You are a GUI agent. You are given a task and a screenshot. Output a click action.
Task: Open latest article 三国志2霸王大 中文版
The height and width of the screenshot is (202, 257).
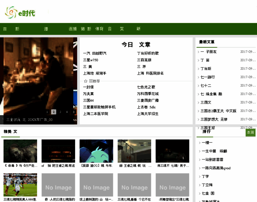point(218,111)
